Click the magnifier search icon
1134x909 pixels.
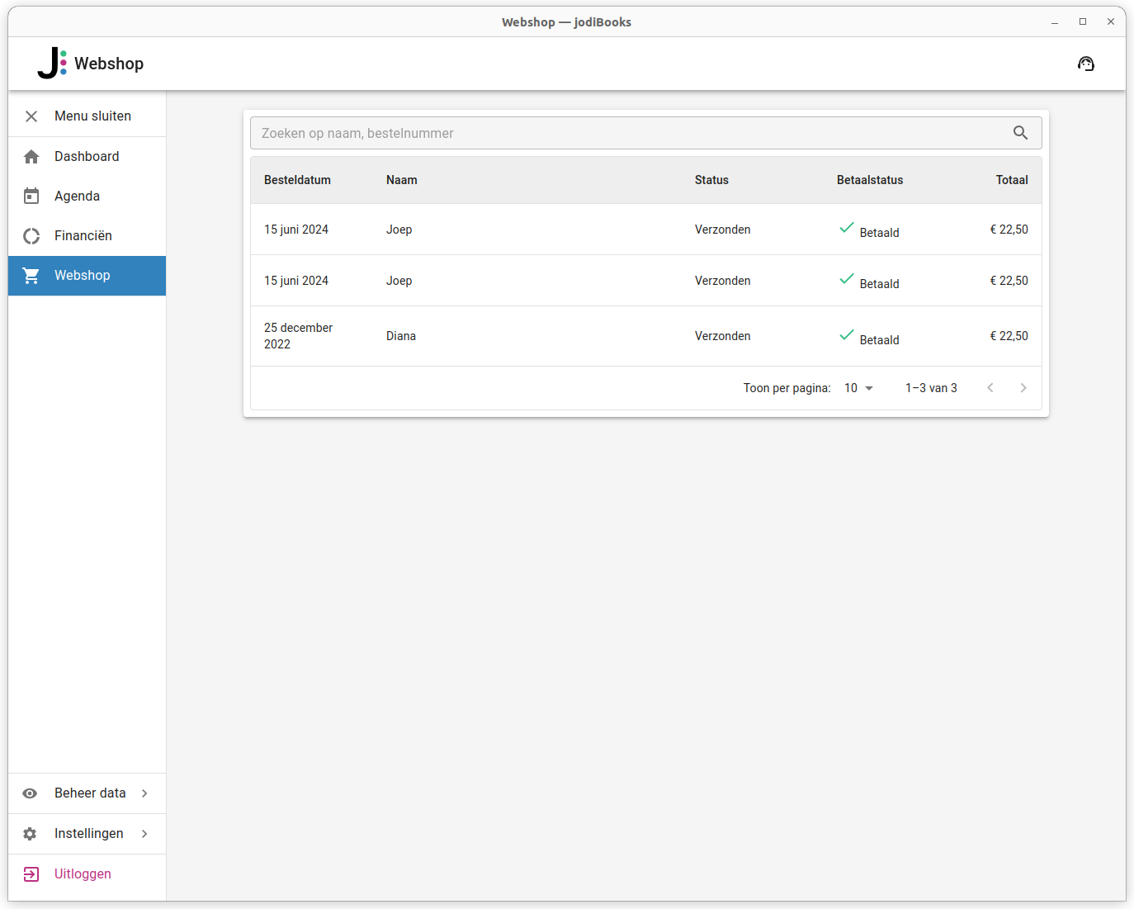(1021, 133)
